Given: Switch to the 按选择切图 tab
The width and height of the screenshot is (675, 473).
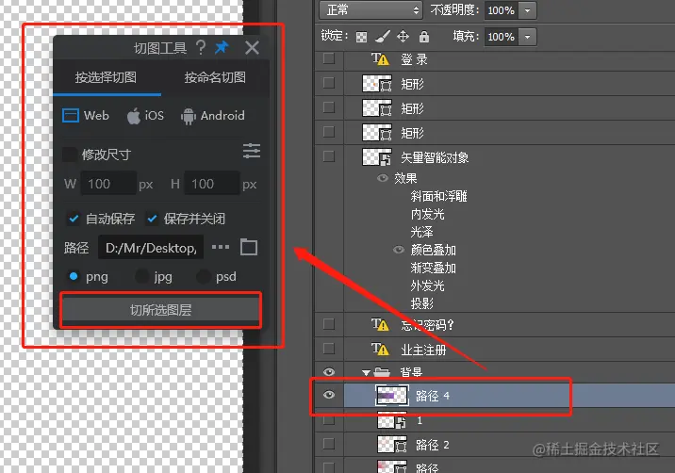Looking at the screenshot, I should (x=106, y=77).
